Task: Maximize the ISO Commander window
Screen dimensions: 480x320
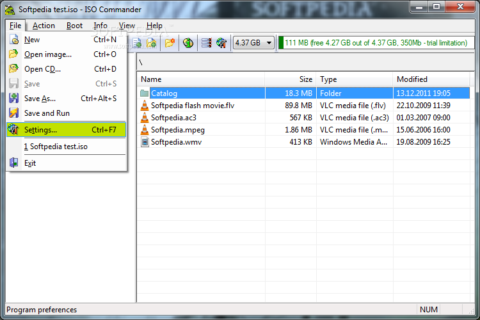Action: tap(436, 6)
